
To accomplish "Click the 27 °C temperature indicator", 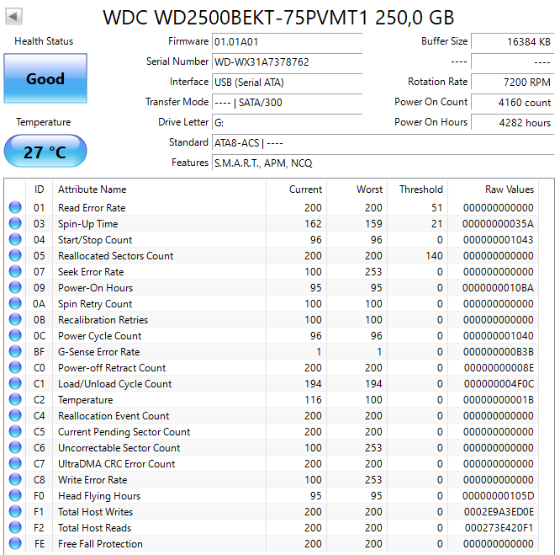I will click(x=45, y=152).
